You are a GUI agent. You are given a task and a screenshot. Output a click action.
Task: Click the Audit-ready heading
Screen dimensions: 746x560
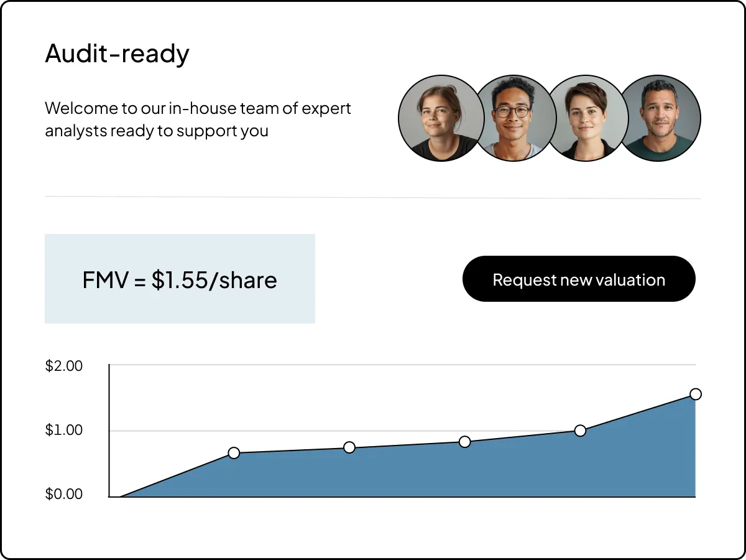tap(117, 54)
